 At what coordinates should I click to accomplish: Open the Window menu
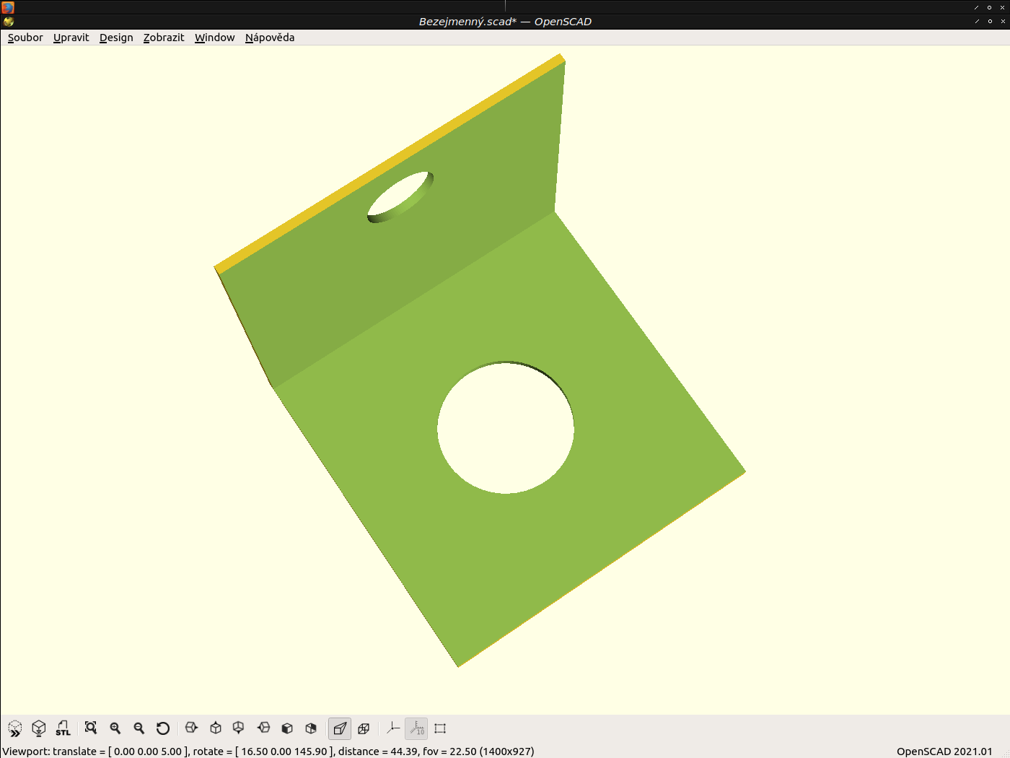tap(214, 38)
